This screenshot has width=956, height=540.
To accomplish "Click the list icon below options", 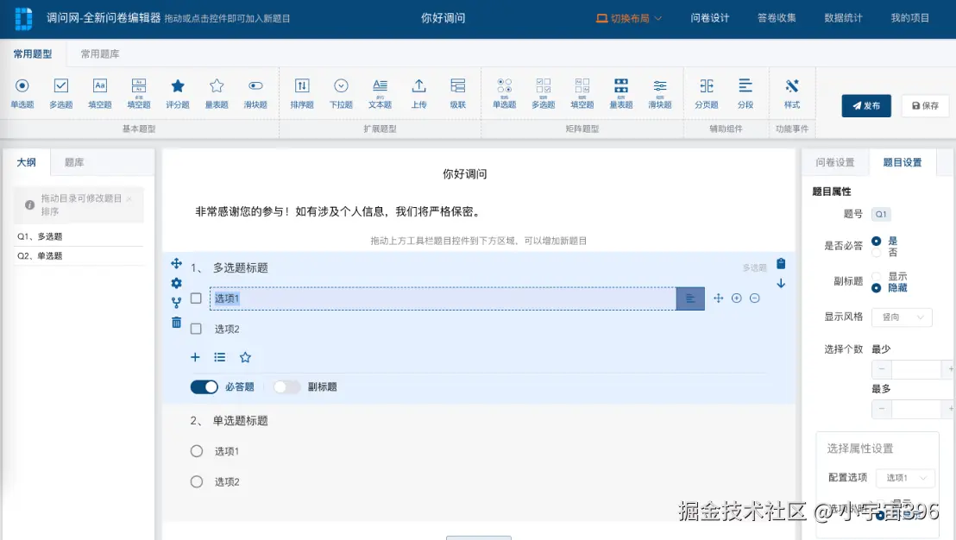I will [x=220, y=357].
